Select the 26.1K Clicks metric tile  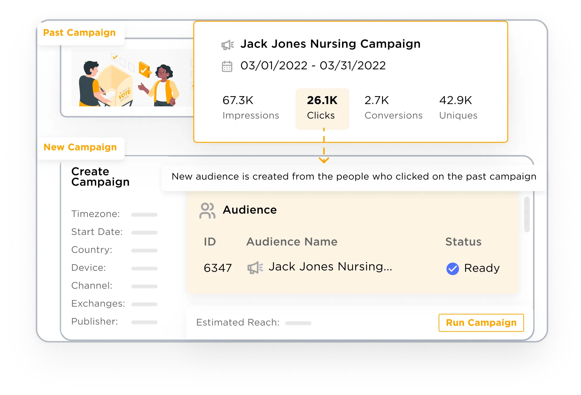coord(322,109)
